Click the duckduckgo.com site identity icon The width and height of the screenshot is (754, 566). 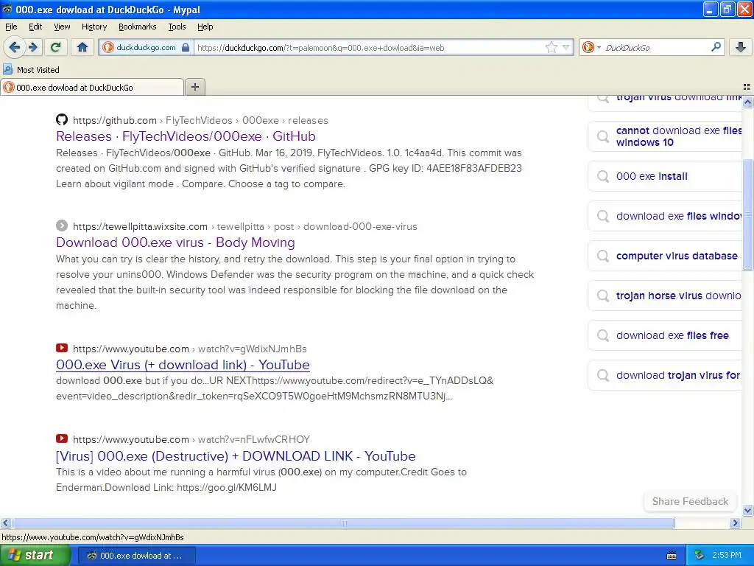[x=109, y=47]
